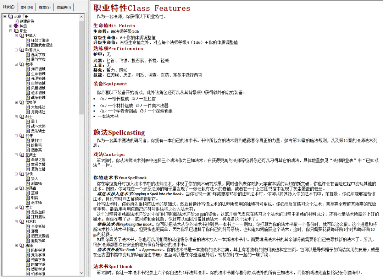Click the tree scrollbar down arrow

coord(82,273)
